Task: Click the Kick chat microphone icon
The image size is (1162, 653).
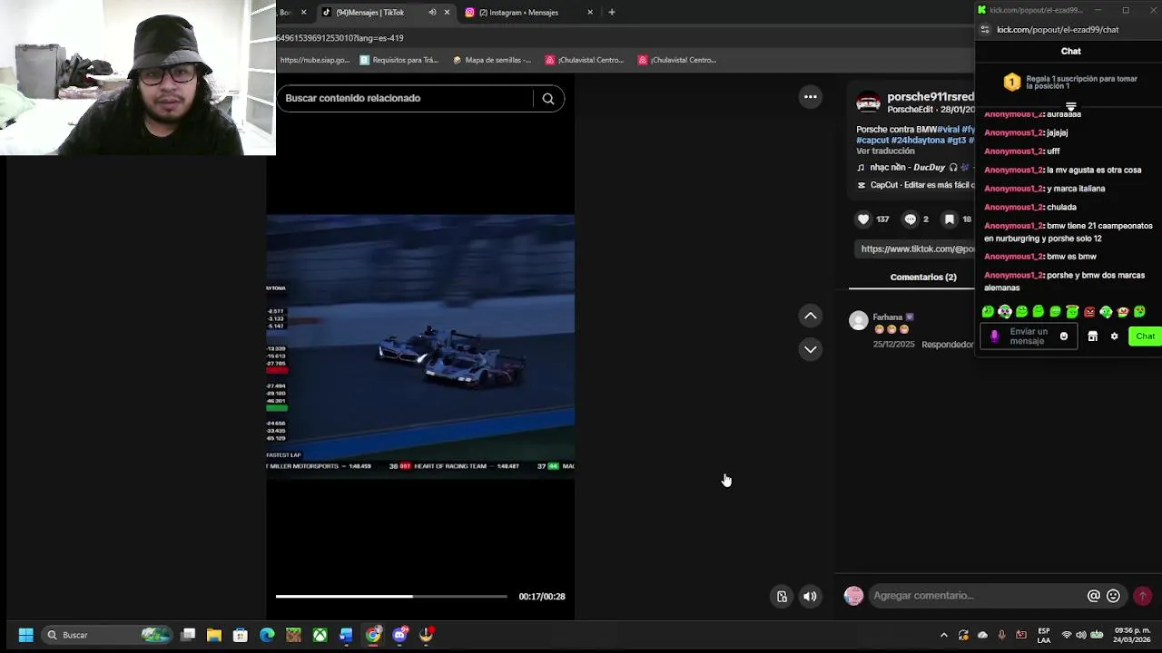Action: click(x=994, y=336)
